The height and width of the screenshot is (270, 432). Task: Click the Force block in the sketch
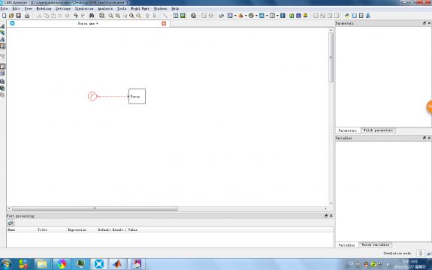[137, 96]
